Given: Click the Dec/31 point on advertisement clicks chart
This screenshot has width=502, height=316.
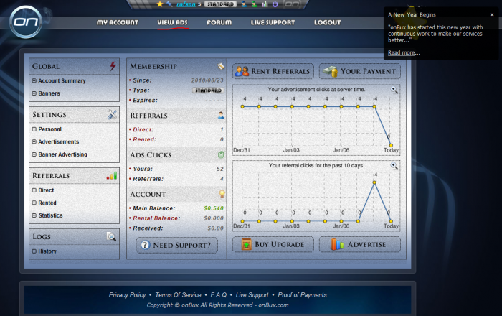Looking at the screenshot, I should pyautogui.click(x=242, y=106).
